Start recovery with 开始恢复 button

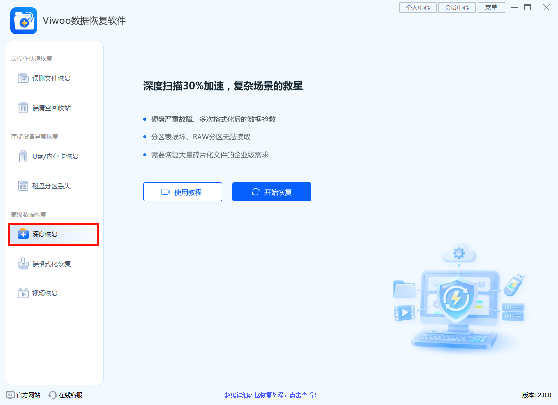point(271,192)
